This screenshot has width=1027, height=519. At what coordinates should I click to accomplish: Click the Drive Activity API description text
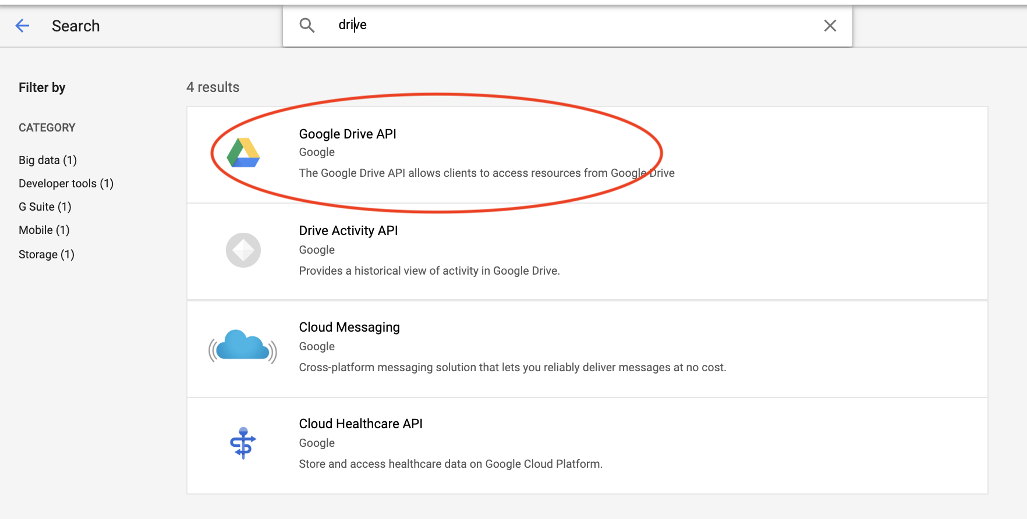[x=429, y=271]
